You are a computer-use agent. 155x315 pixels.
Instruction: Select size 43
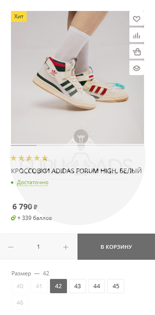[x=77, y=286]
